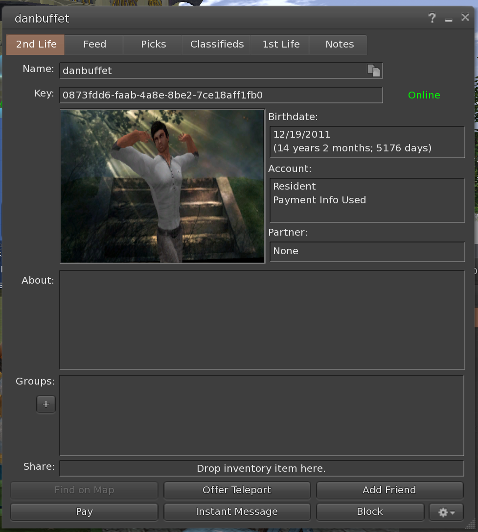Click danbuffet's profile picture

(162, 186)
